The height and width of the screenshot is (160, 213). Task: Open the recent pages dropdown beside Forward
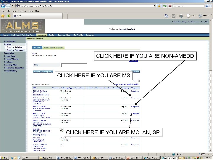click(x=12, y=6)
